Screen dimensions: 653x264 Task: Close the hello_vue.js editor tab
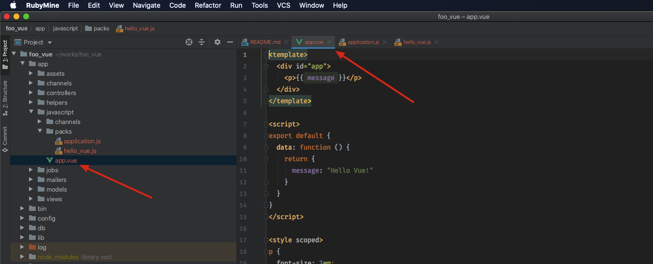pos(436,42)
